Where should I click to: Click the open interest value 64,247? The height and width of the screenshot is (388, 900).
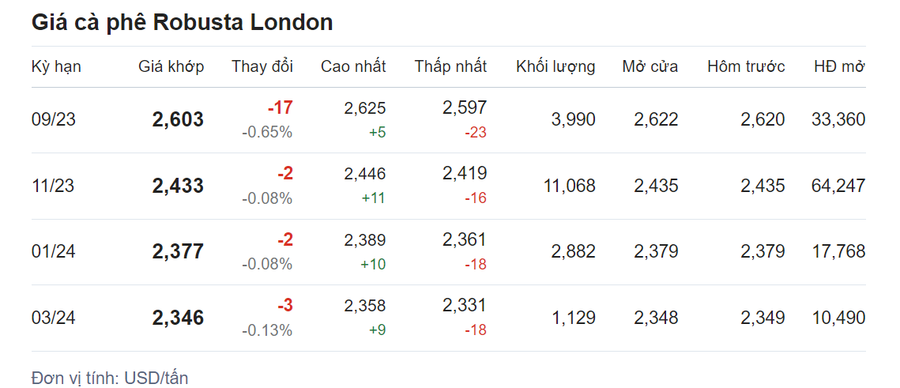pos(838,186)
